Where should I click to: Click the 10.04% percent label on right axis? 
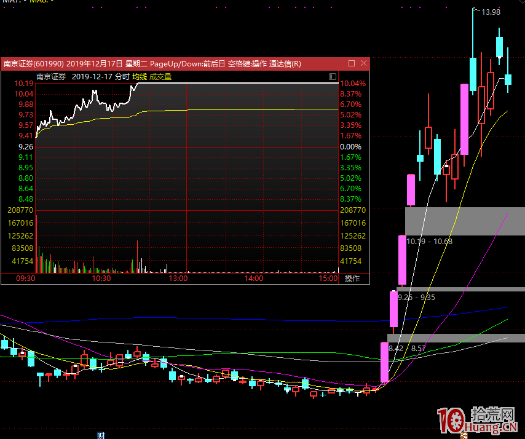point(353,84)
